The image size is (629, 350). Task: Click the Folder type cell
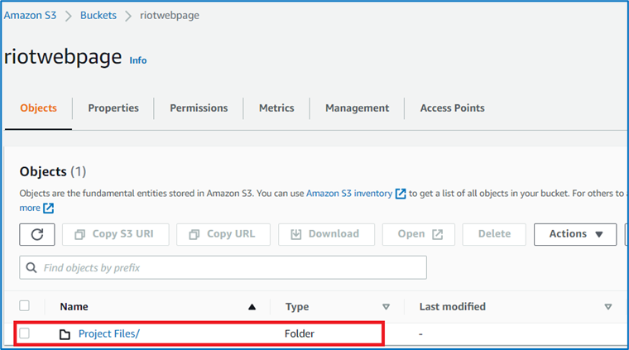300,334
